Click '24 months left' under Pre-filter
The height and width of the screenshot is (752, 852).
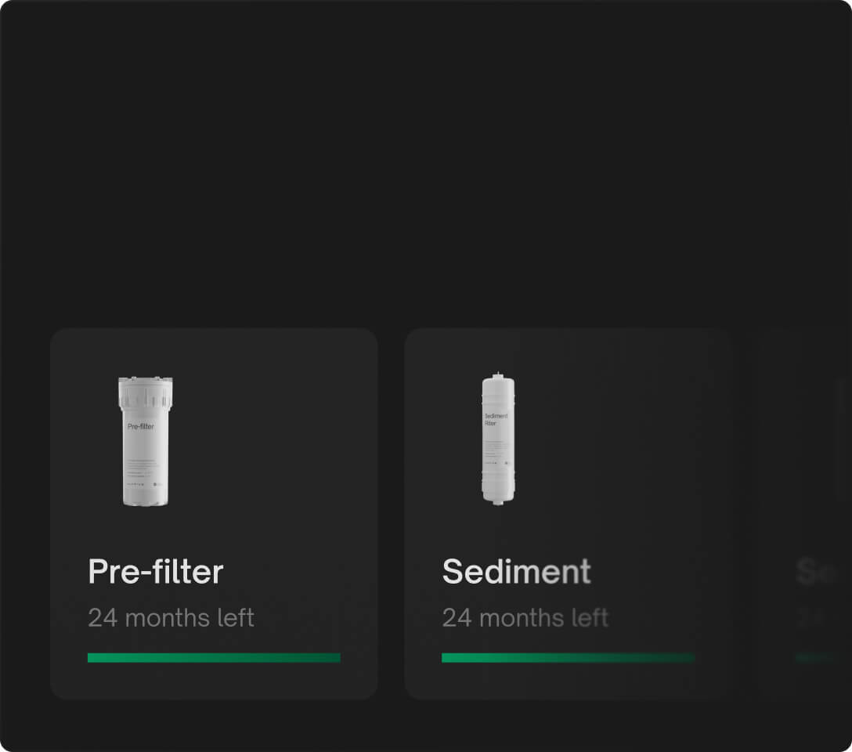[x=171, y=618]
